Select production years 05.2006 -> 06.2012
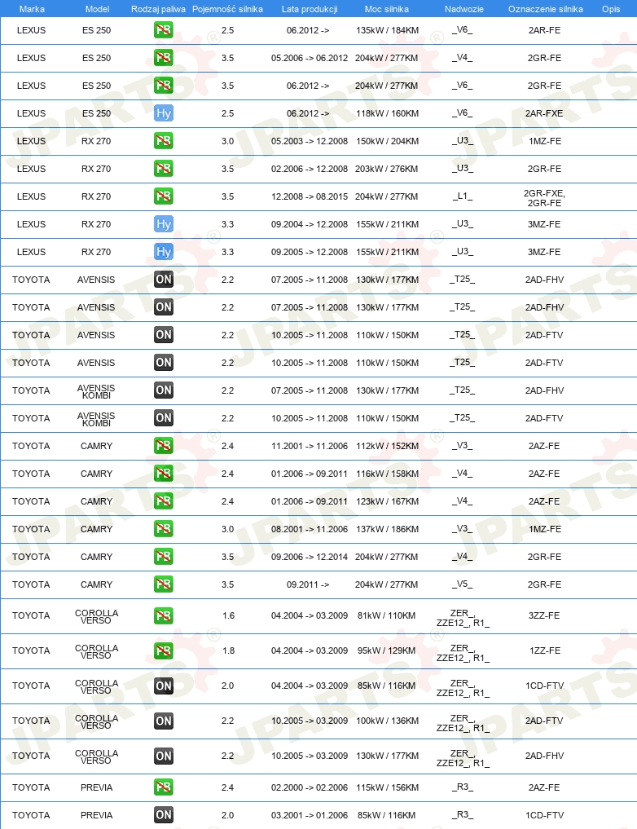 pos(310,58)
